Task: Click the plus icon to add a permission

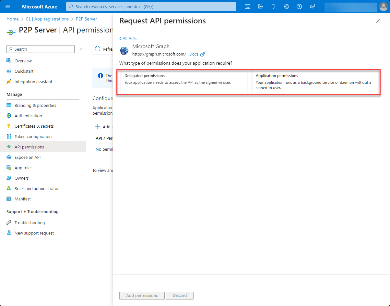Action: pos(97,127)
